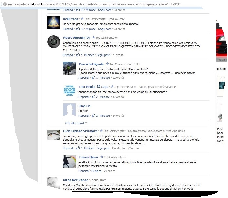Reply to Lucio Luciano Serrajotti's comment via Rispondi
Viewport: 228px width, 198px height.
[68, 148]
